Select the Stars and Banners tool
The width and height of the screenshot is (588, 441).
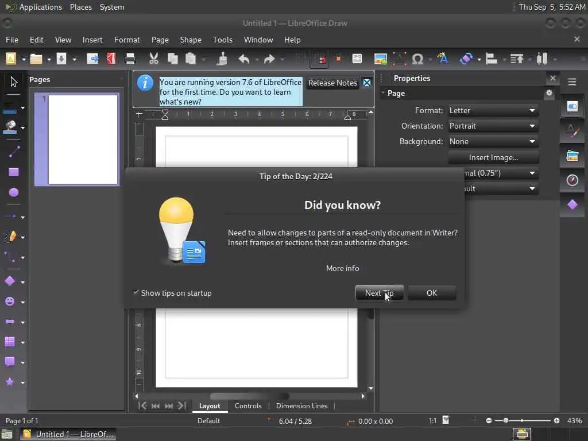[x=10, y=382]
